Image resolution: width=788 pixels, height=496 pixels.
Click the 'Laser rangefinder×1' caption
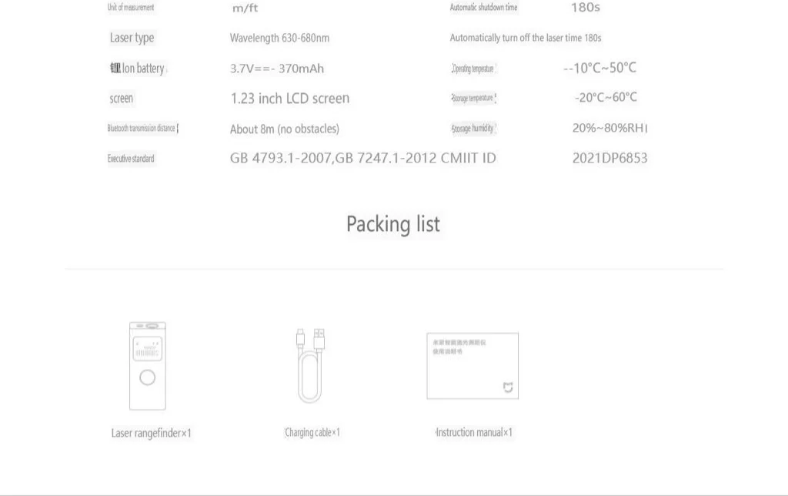click(151, 433)
